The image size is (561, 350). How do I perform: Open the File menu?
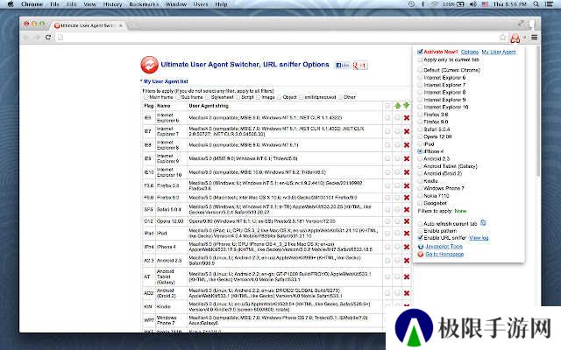pos(54,4)
